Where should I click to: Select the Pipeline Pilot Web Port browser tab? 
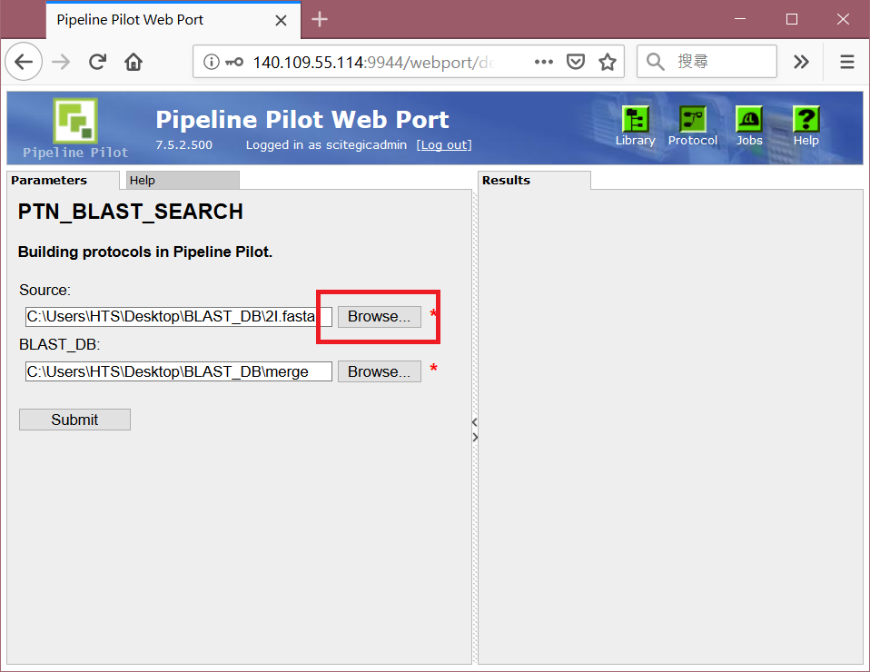tap(173, 20)
